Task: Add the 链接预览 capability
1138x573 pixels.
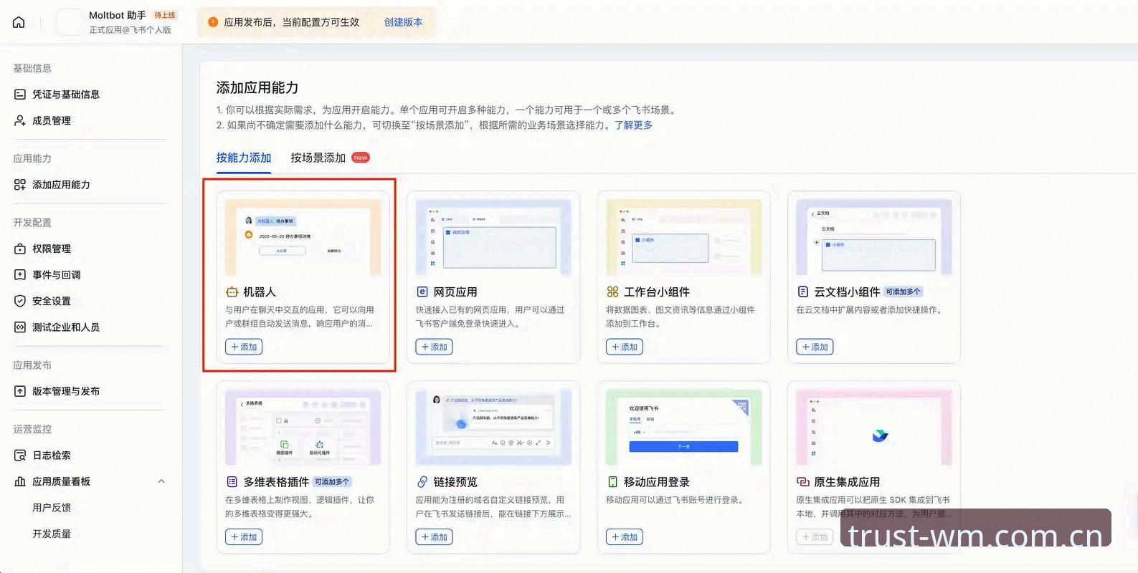Action: (x=434, y=537)
